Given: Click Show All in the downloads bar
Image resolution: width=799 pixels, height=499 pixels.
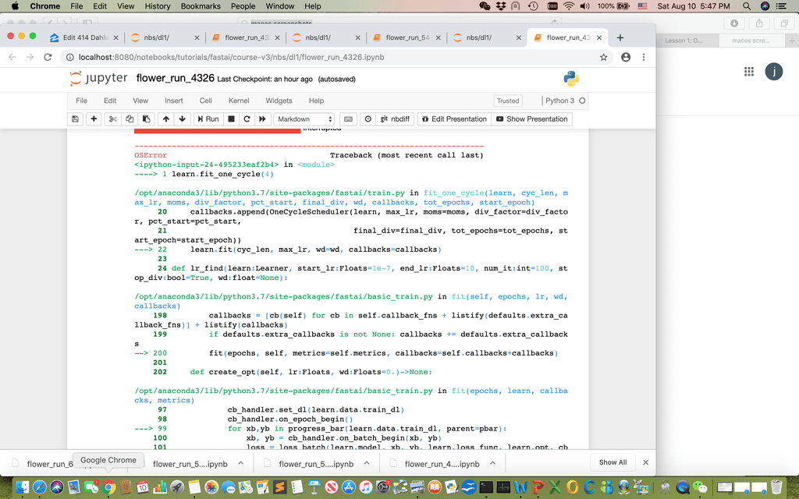Looking at the screenshot, I should tap(613, 462).
